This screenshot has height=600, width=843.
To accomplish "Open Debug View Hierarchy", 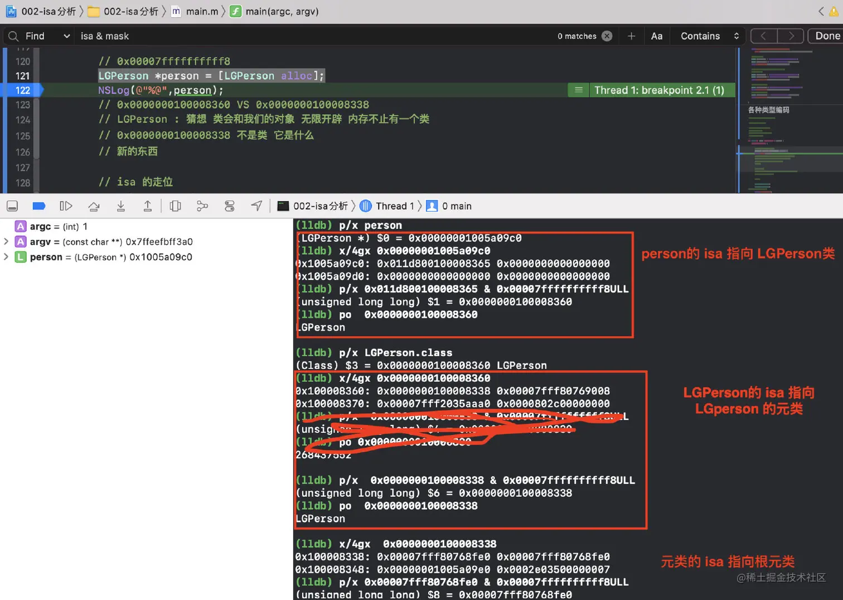I will pyautogui.click(x=175, y=206).
